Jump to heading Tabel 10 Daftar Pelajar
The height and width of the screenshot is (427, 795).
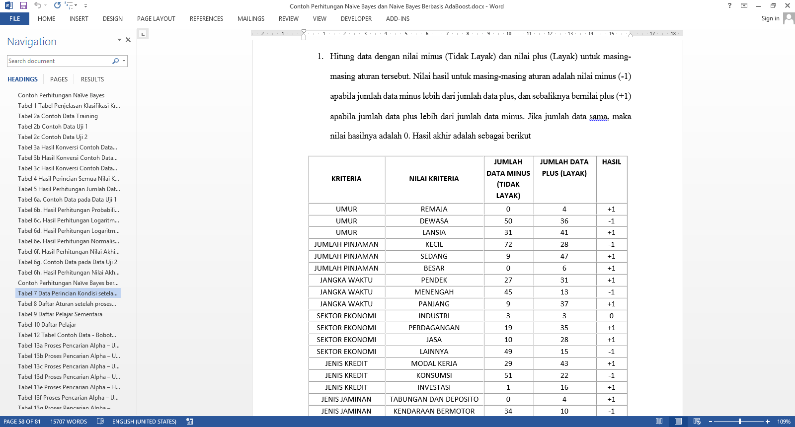pyautogui.click(x=47, y=325)
